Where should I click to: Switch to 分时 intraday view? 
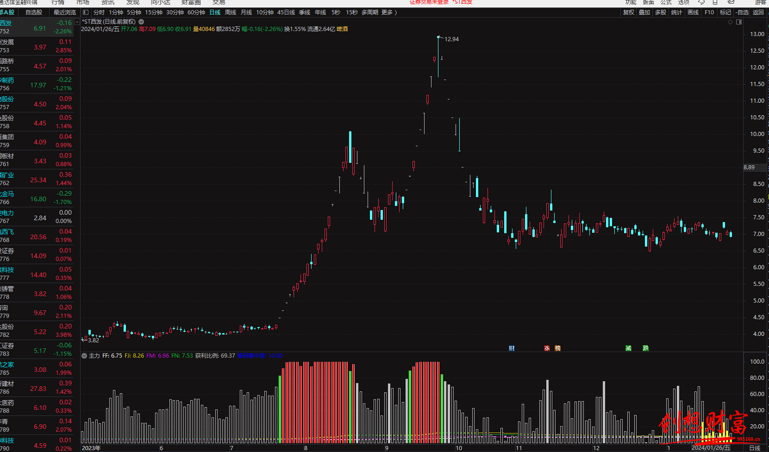pyautogui.click(x=99, y=12)
